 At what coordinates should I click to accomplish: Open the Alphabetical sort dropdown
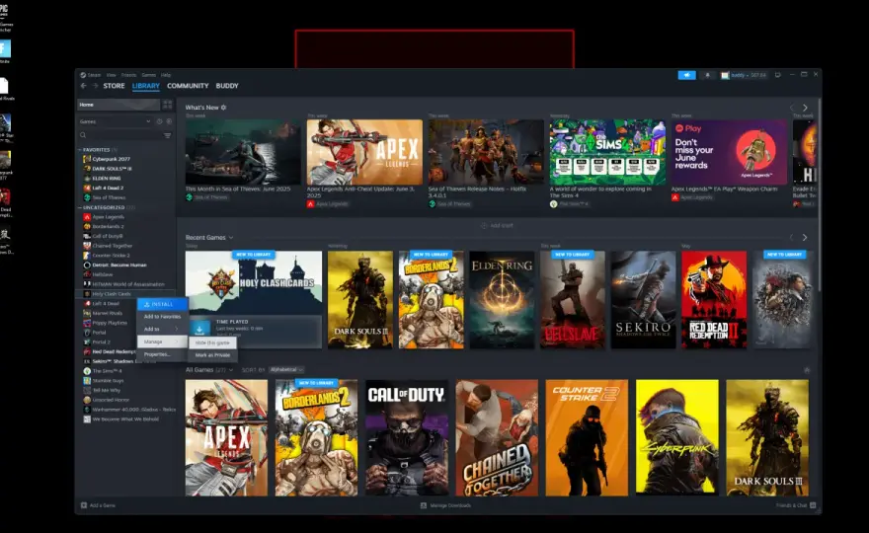tap(286, 369)
